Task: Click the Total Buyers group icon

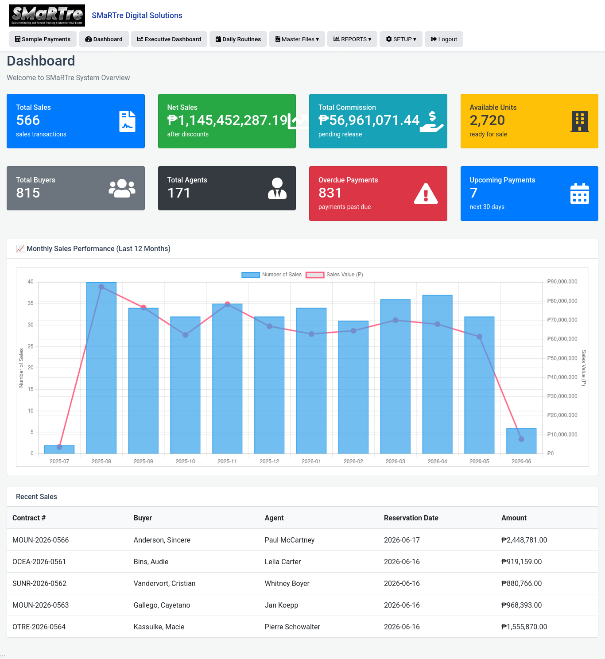Action: click(122, 188)
